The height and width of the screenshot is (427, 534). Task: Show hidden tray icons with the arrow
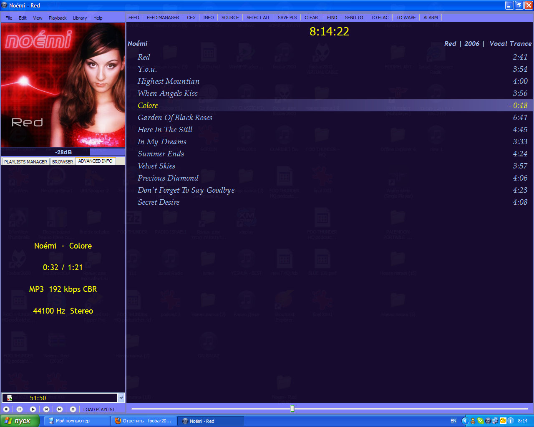point(465,421)
